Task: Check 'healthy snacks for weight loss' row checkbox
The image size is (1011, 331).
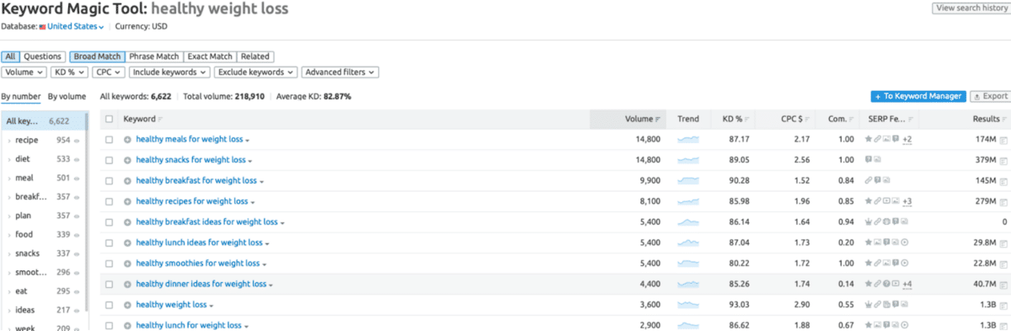Action: point(109,160)
